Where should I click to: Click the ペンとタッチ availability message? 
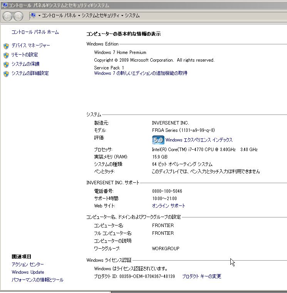pos(206,172)
